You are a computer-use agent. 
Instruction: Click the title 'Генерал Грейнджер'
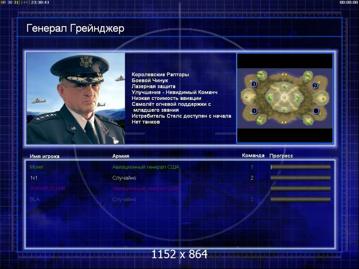75,29
